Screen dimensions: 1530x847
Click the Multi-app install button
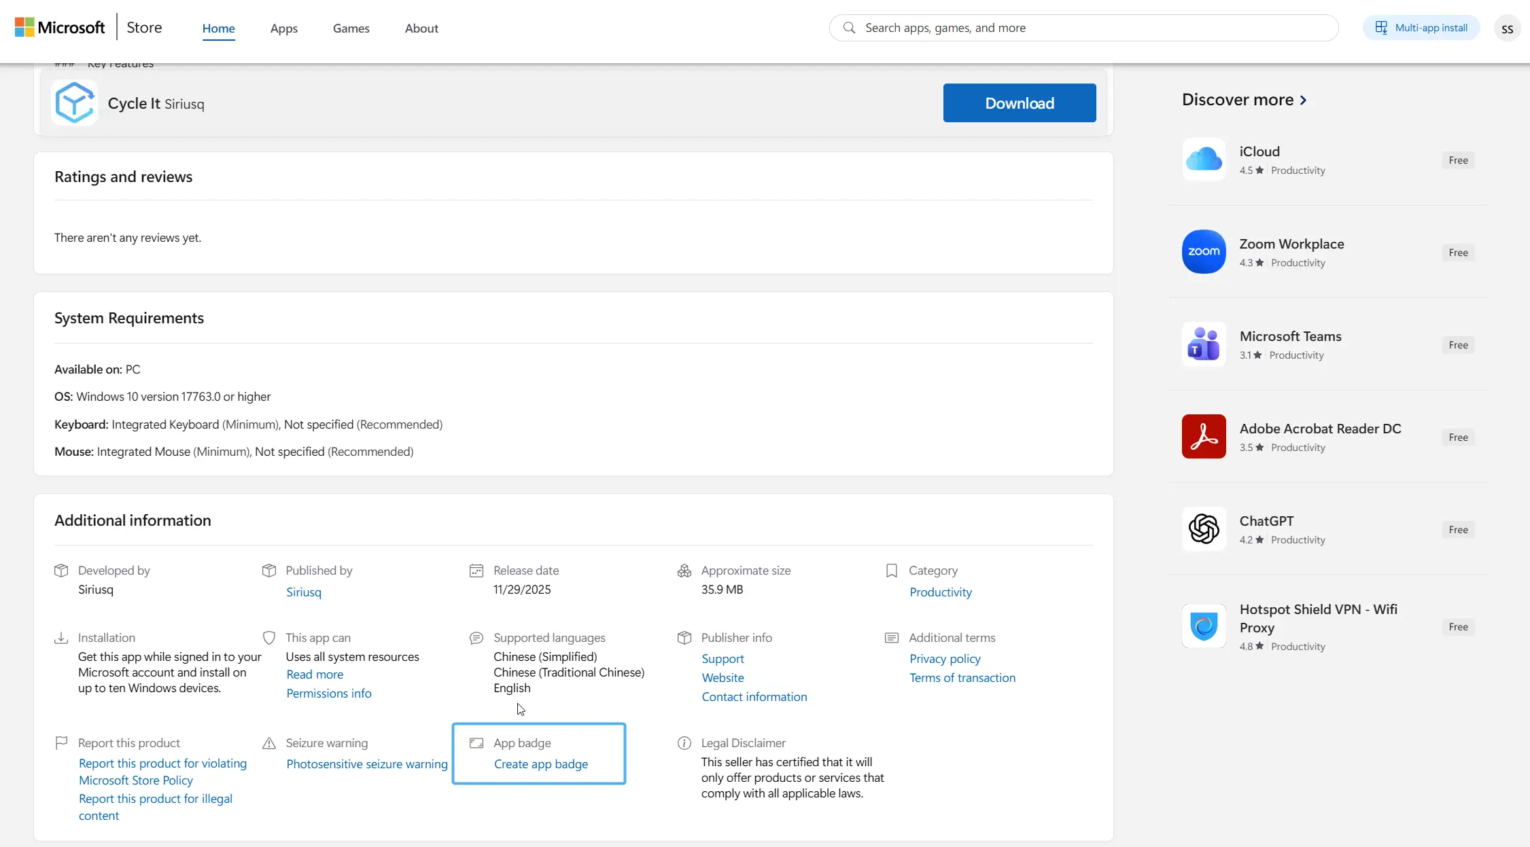pos(1421,28)
